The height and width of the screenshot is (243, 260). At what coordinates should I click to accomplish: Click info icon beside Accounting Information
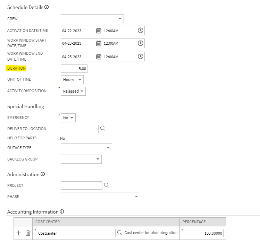[x=62, y=211]
